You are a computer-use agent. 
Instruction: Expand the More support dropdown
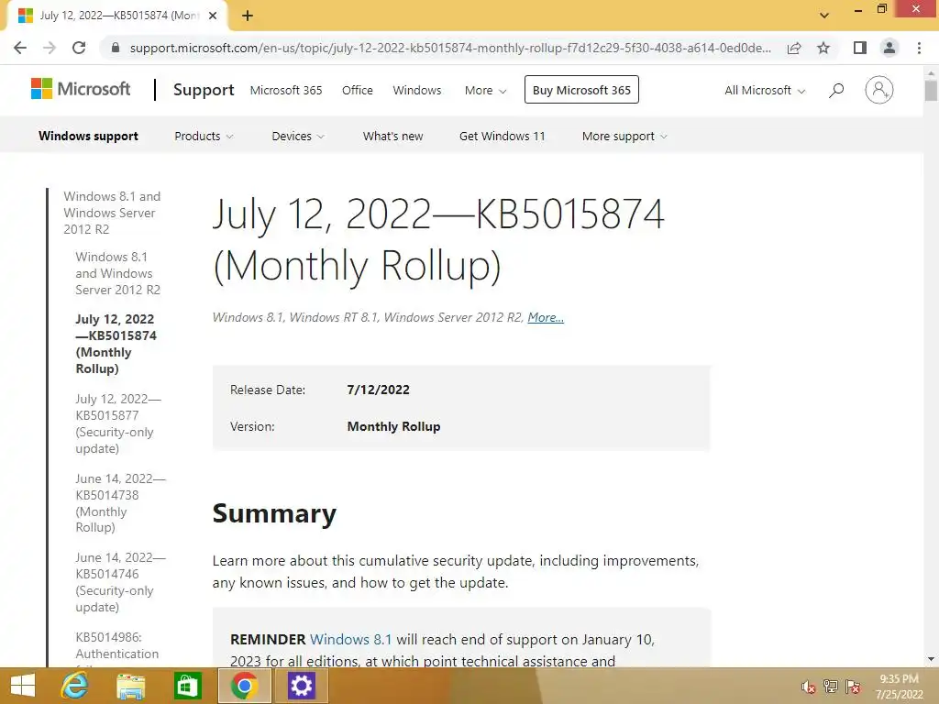coord(624,137)
